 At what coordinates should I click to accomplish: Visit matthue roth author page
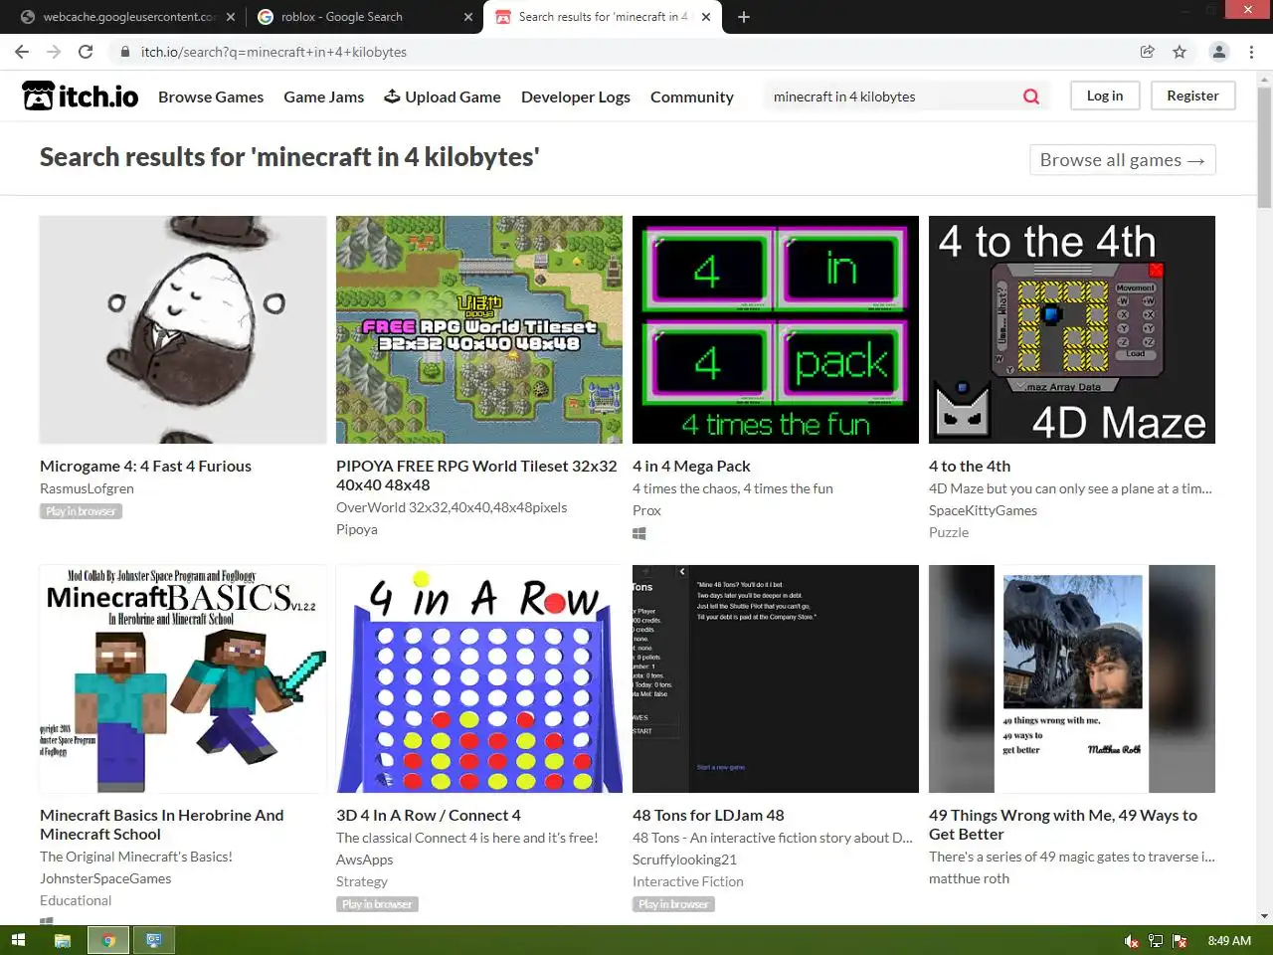tap(969, 878)
